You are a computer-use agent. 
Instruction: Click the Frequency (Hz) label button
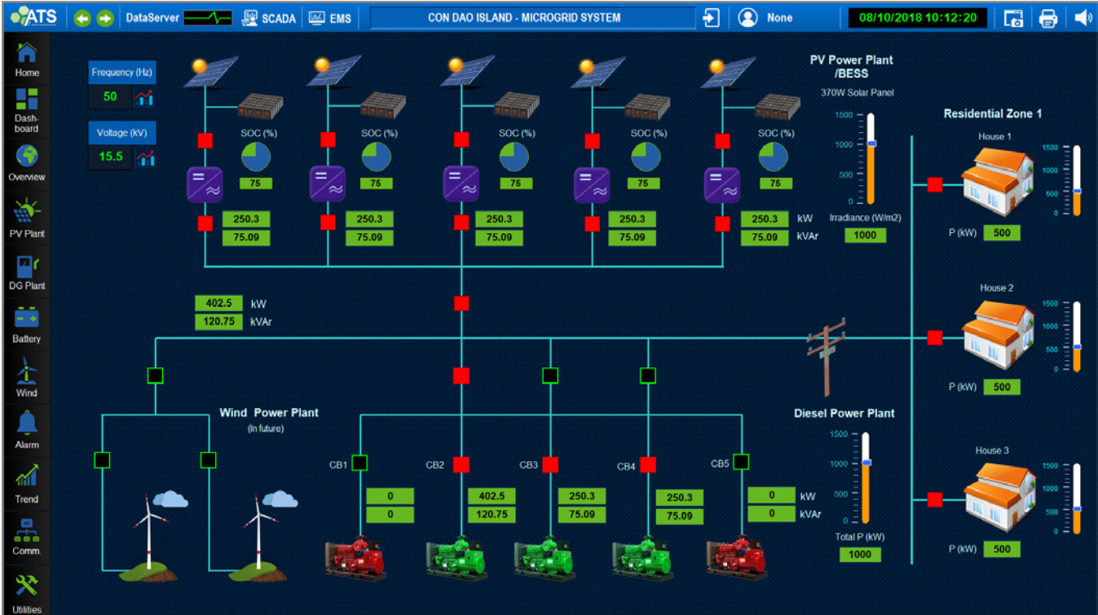(121, 72)
